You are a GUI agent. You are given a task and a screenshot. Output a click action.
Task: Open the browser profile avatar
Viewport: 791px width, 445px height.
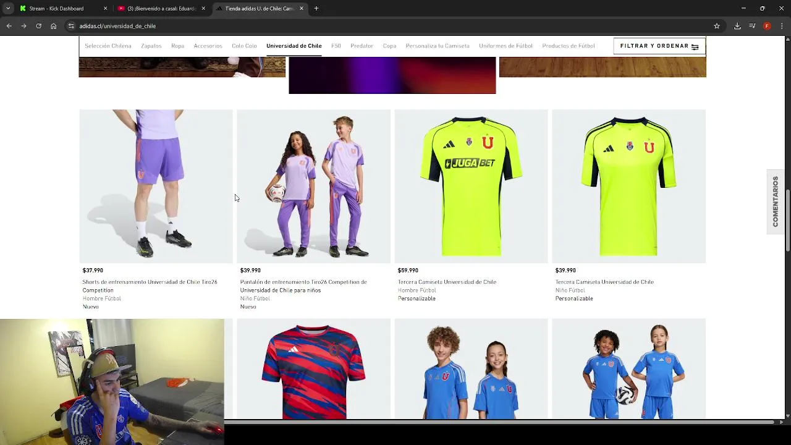pos(767,26)
